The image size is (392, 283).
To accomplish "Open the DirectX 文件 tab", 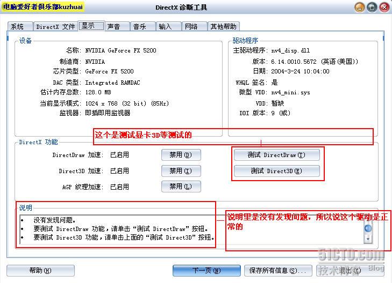I will 55,26.
